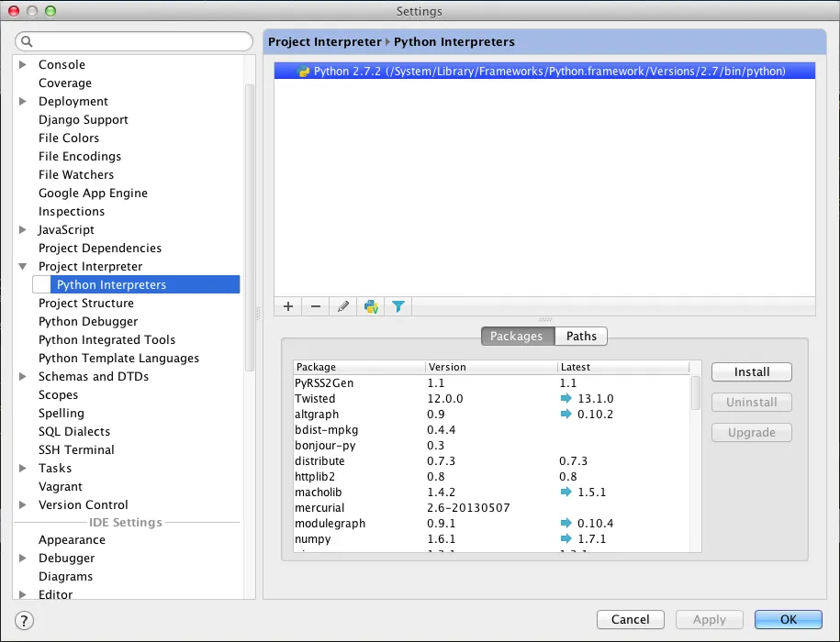This screenshot has height=642, width=840.
Task: Sort packages by the Package column header
Action: 360,367
